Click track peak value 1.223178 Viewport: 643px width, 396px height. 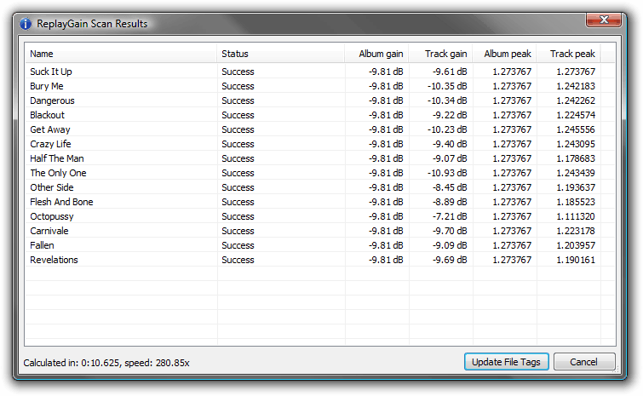point(576,231)
